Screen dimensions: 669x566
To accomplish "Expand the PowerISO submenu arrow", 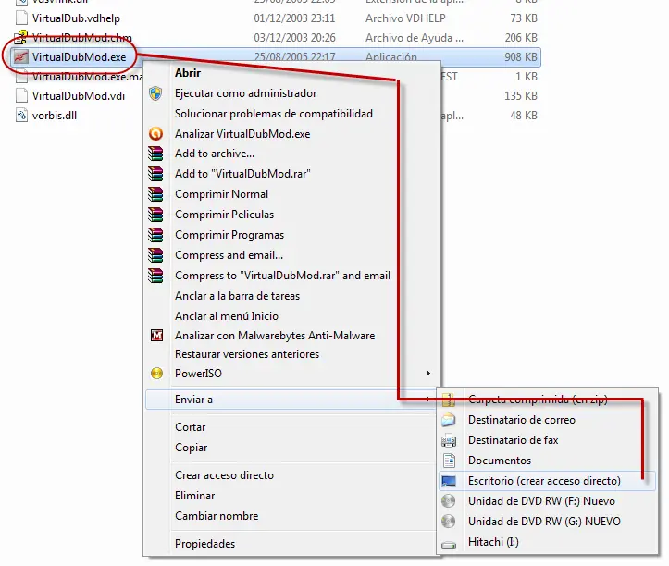I will (427, 374).
